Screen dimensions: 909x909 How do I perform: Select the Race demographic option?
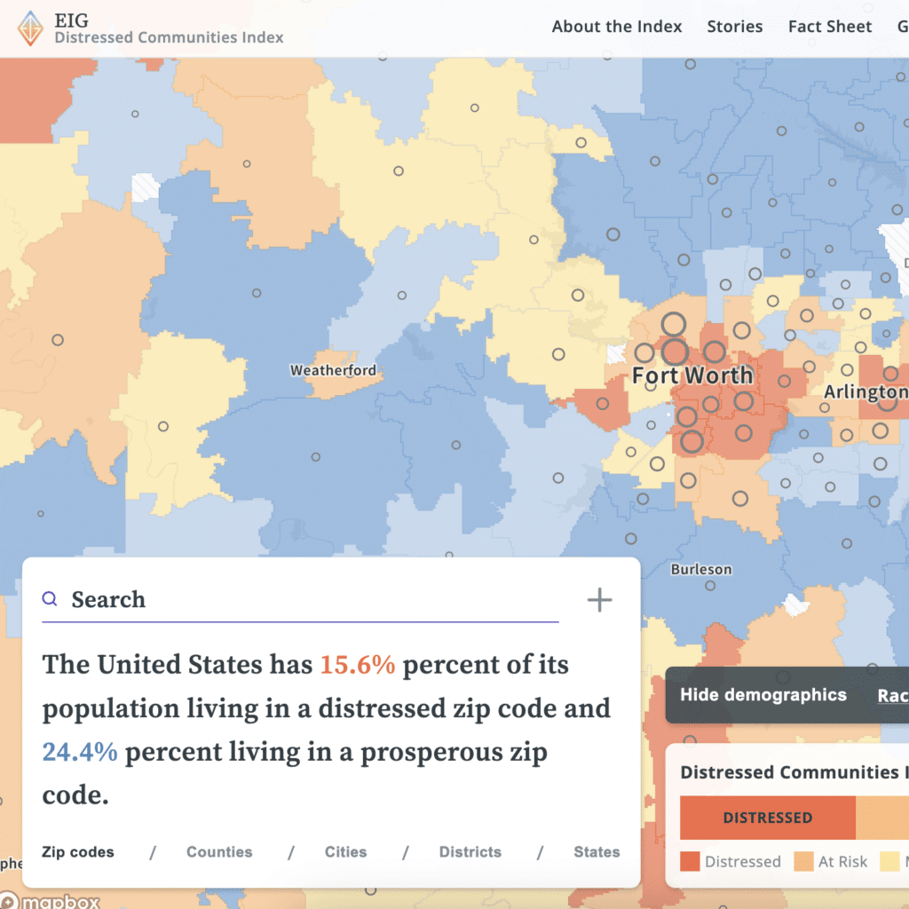click(893, 696)
